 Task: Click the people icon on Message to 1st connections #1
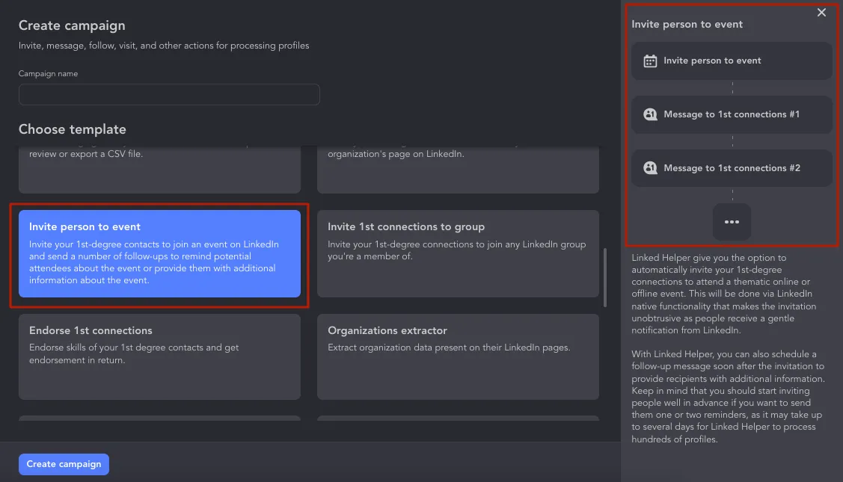coord(650,114)
